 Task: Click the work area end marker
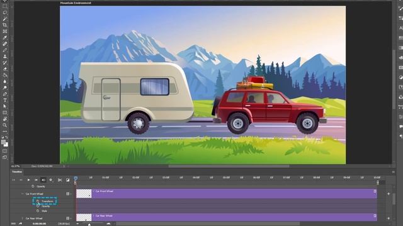point(378,183)
